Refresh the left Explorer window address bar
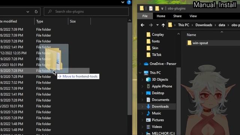Viewport: 240px width, 135px height. tap(36, 12)
